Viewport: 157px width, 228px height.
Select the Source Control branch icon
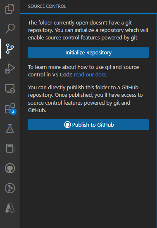(x=10, y=49)
